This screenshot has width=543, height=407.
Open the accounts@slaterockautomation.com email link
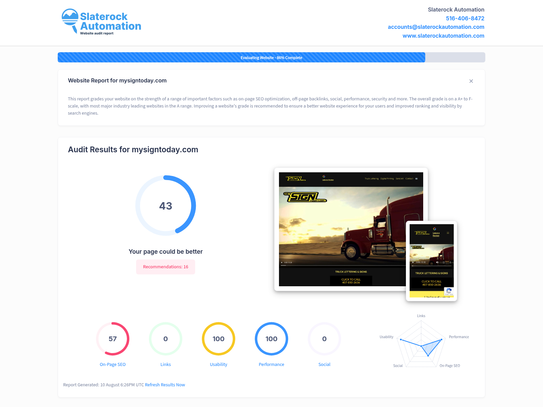click(436, 27)
